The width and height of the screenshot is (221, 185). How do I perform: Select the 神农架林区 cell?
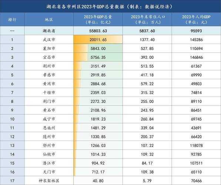pos(49,181)
